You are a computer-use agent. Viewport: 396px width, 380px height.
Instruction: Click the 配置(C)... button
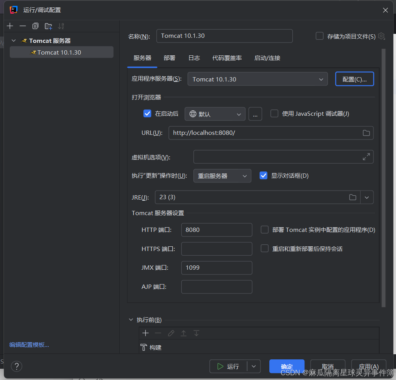click(x=354, y=79)
